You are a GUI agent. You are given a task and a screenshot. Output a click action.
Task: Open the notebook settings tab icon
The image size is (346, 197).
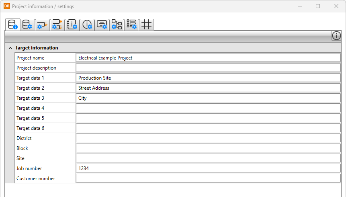click(x=72, y=25)
